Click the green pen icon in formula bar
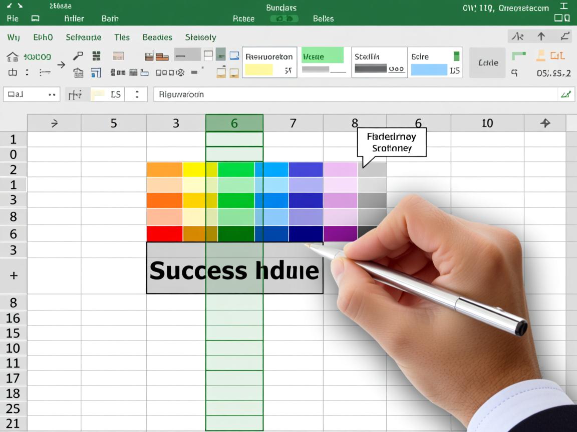The image size is (577, 432). click(x=566, y=94)
